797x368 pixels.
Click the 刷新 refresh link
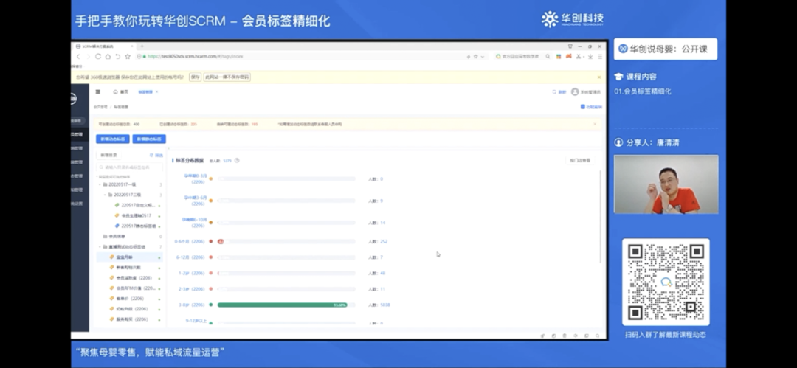[559, 92]
